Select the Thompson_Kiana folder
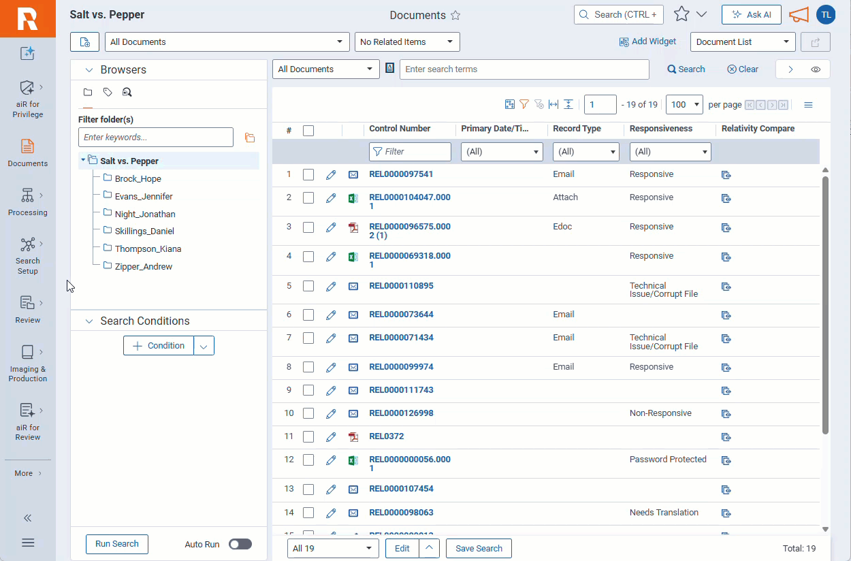This screenshot has width=851, height=561. click(148, 249)
